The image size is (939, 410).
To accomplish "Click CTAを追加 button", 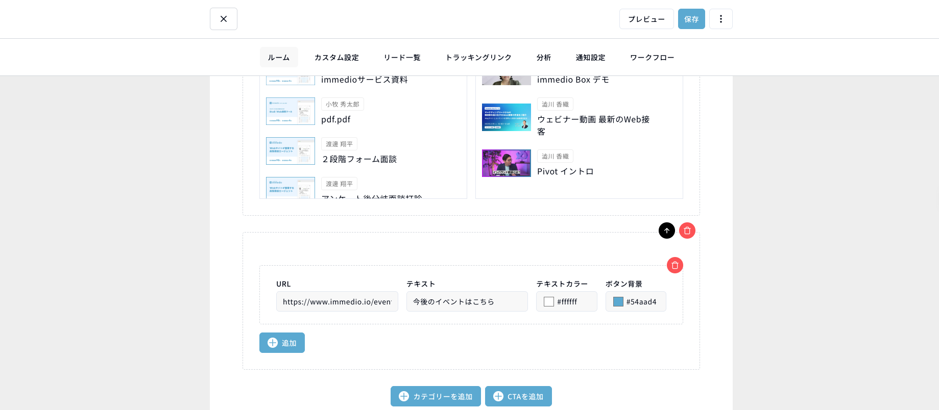I will point(518,396).
